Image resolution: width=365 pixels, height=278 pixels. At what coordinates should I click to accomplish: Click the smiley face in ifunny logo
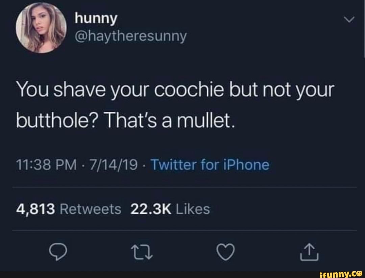[359, 274]
